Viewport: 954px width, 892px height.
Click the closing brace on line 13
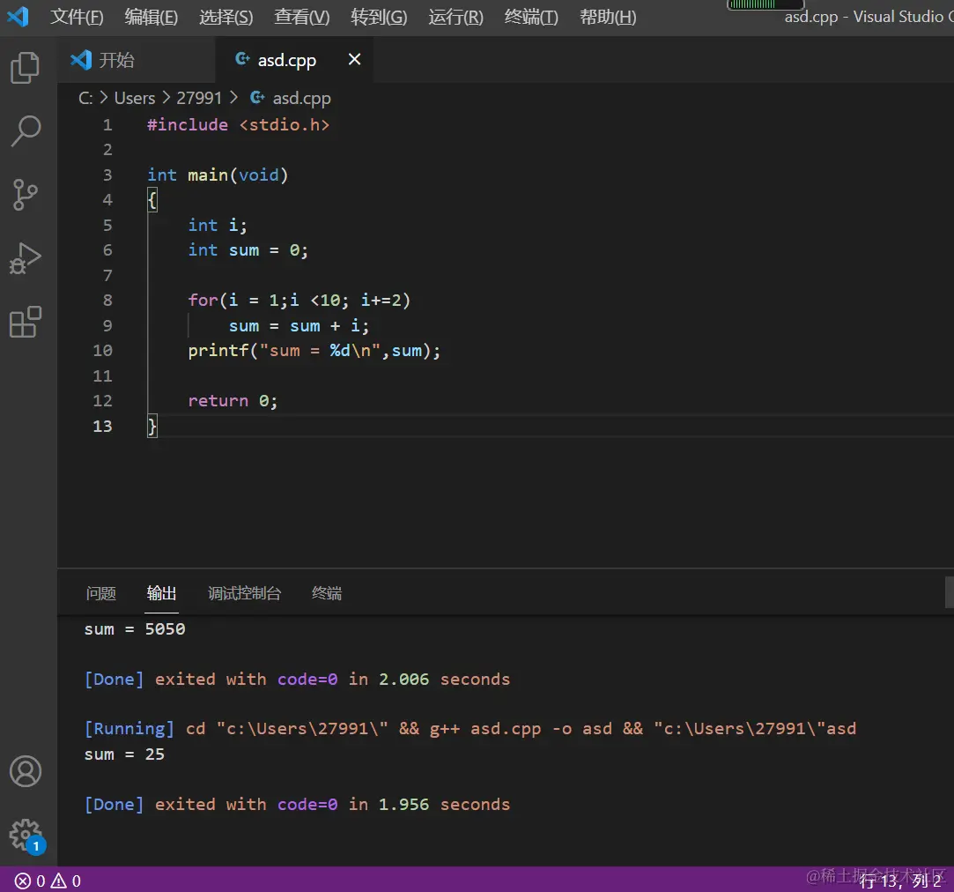click(152, 427)
